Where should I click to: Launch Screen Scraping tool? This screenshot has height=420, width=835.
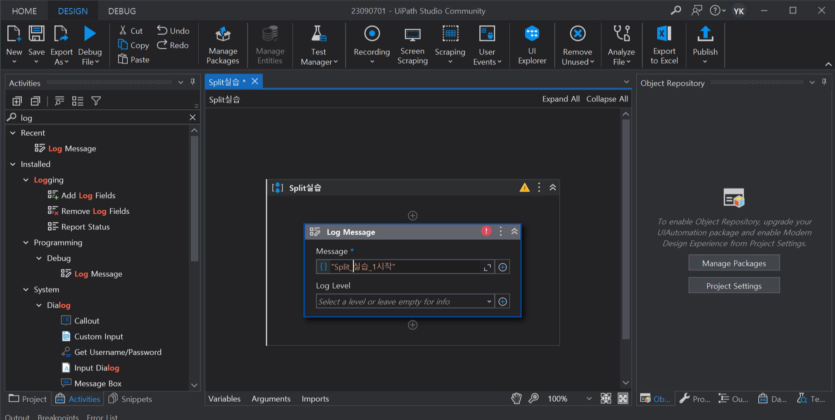(x=412, y=45)
